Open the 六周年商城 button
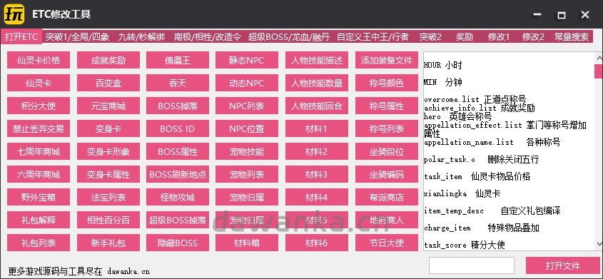 [39, 175]
